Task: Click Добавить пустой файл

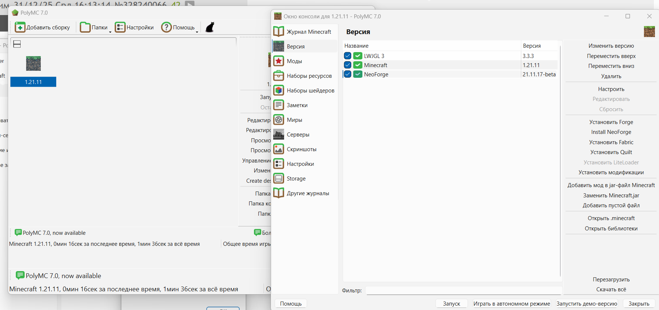Action: tap(611, 205)
